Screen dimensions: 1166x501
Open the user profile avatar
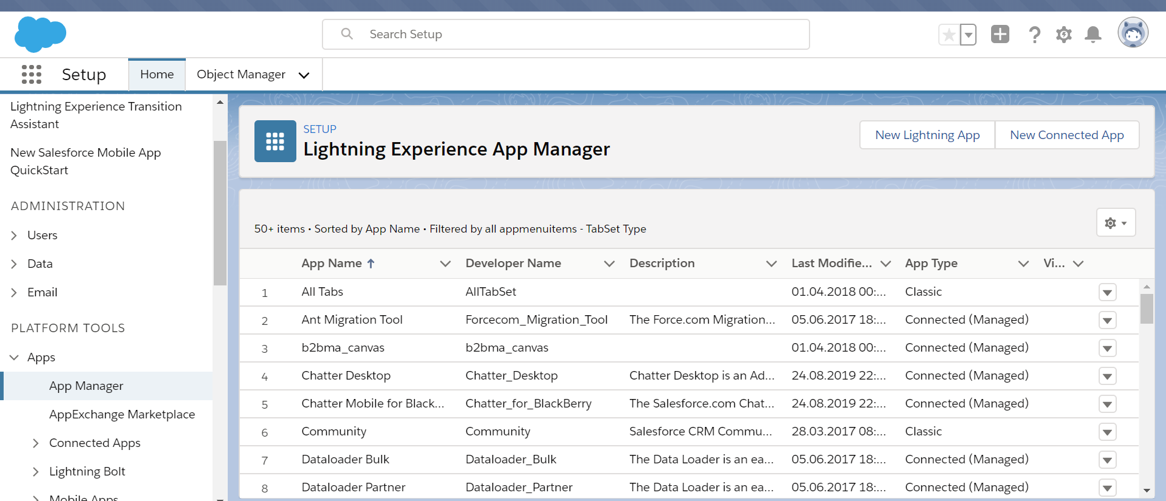click(1133, 33)
